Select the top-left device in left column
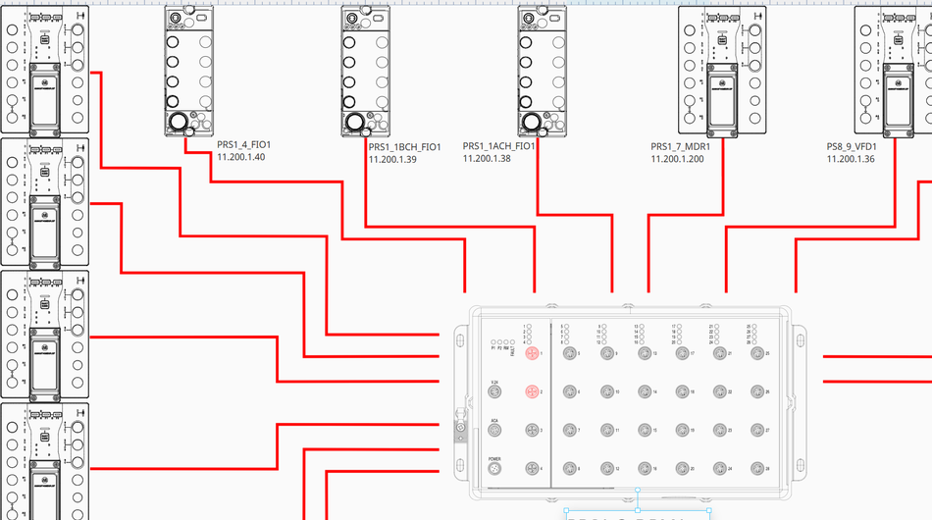932x520 pixels. 44,69
